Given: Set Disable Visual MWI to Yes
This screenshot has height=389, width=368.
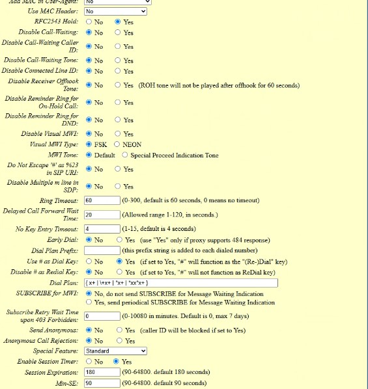Looking at the screenshot, I should [x=117, y=134].
